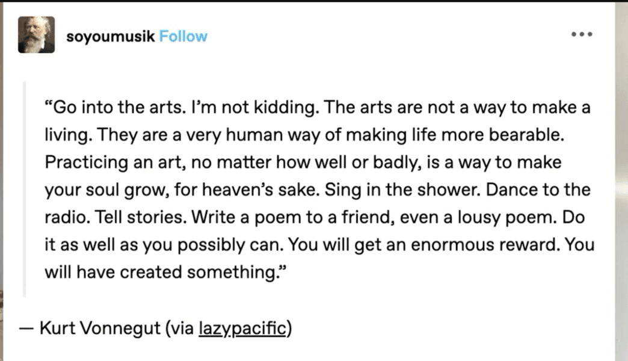Click the gray vertical blockquote bar

[25, 189]
